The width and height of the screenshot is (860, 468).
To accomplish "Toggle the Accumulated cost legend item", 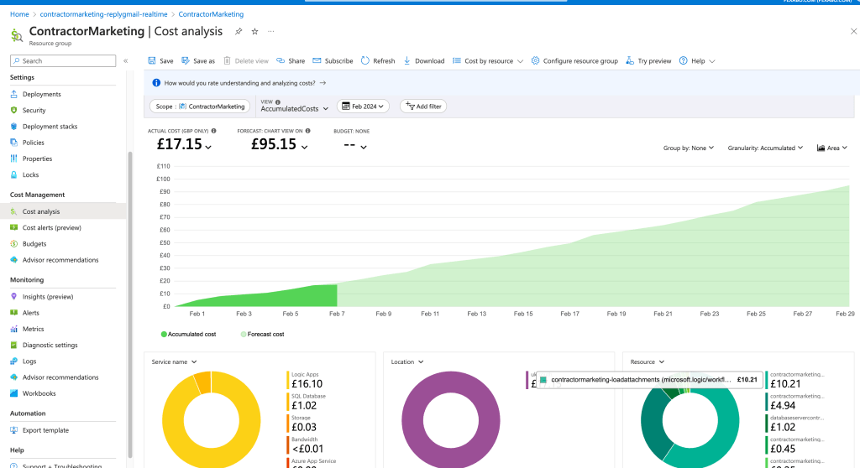I will (188, 335).
